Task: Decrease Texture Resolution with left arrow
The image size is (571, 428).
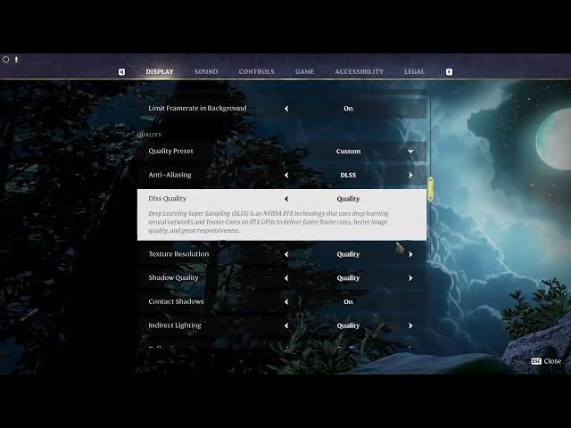Action: click(x=286, y=254)
